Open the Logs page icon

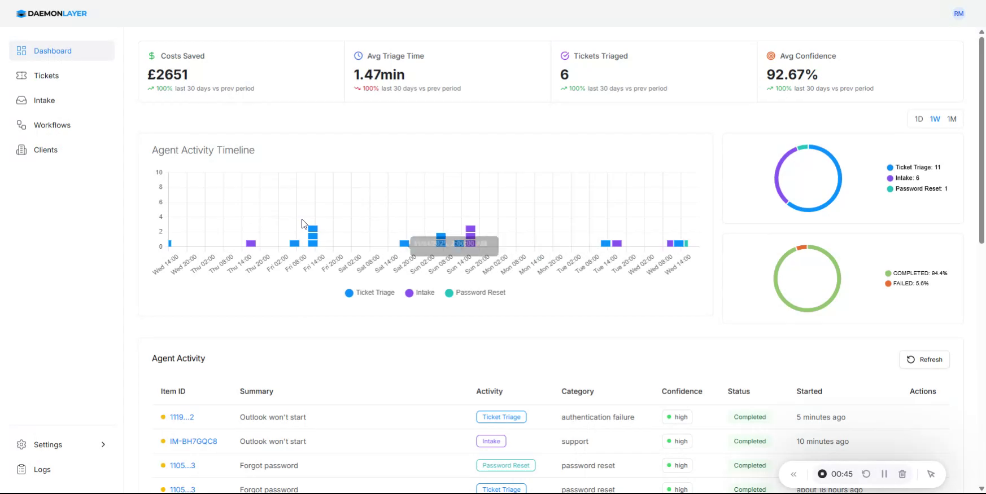click(21, 469)
